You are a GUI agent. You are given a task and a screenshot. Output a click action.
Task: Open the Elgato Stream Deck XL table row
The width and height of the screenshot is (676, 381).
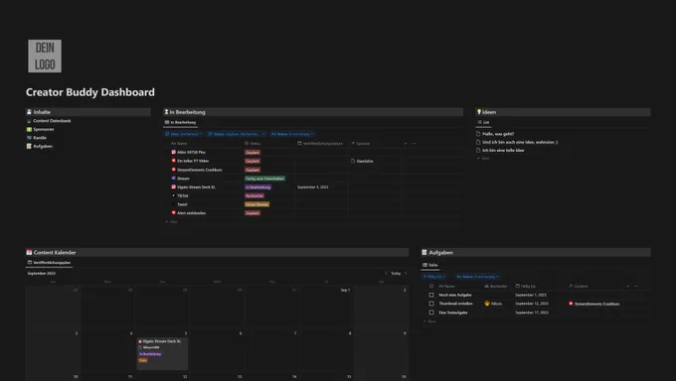(x=196, y=188)
